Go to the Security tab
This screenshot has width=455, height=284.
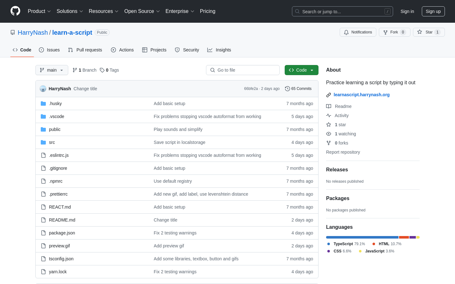(187, 50)
